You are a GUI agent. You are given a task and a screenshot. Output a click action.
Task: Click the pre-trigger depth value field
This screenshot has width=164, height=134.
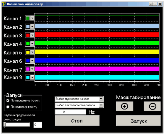click(x=38, y=125)
